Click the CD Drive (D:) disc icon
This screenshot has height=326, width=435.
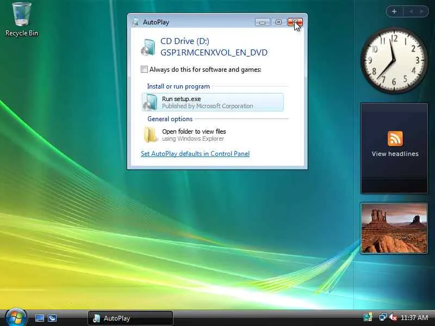point(148,47)
